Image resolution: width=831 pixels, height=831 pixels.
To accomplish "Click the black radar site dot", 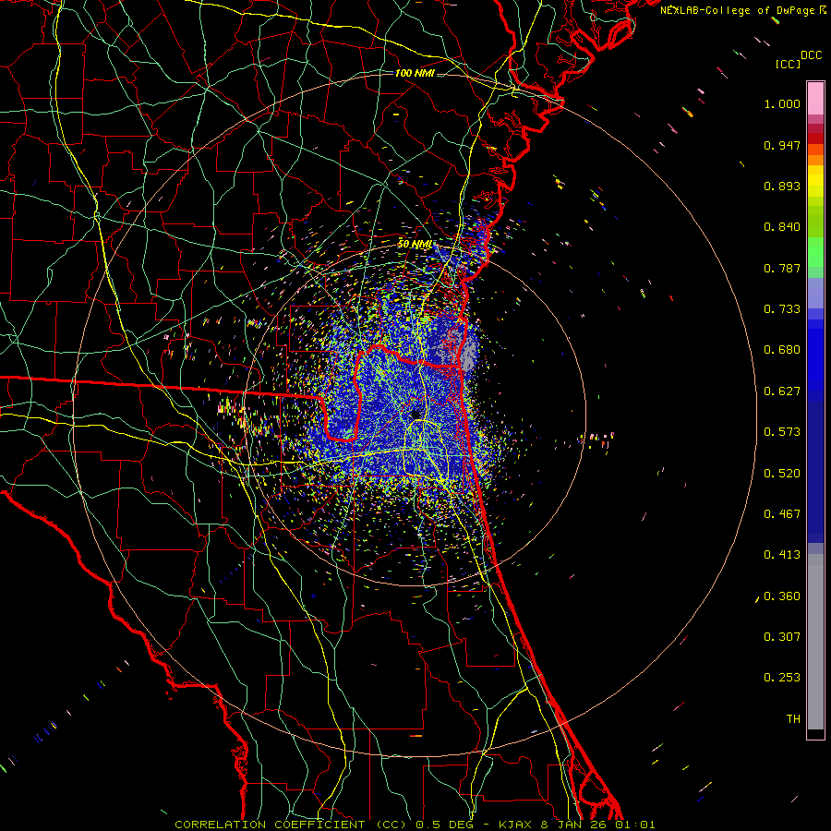I will (x=415, y=414).
